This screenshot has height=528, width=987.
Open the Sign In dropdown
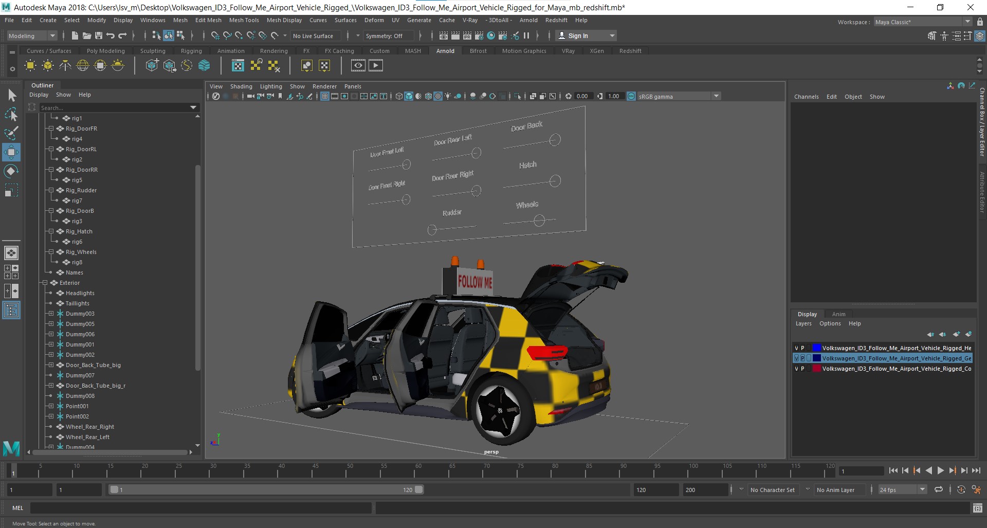click(x=587, y=35)
